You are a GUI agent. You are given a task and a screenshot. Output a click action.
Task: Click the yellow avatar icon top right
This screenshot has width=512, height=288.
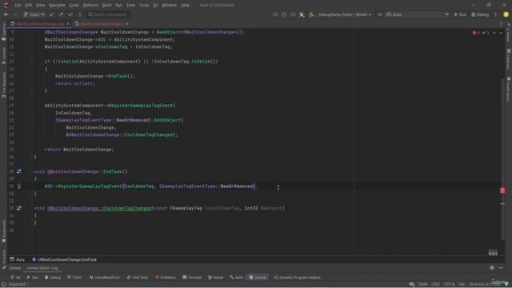coord(506,14)
